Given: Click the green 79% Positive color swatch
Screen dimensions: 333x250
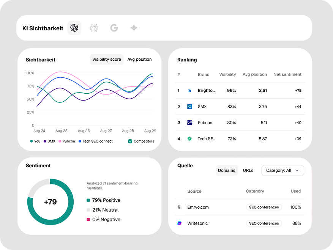Looking at the screenshot, I should point(88,200).
